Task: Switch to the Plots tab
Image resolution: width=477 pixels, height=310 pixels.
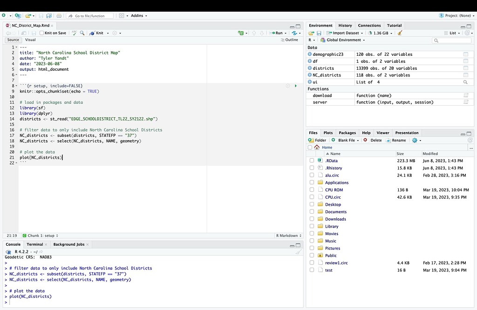Action: click(328, 133)
